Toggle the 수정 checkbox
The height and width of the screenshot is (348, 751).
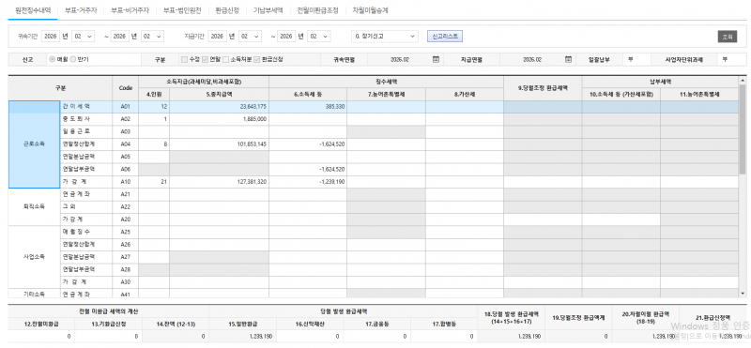click(184, 59)
